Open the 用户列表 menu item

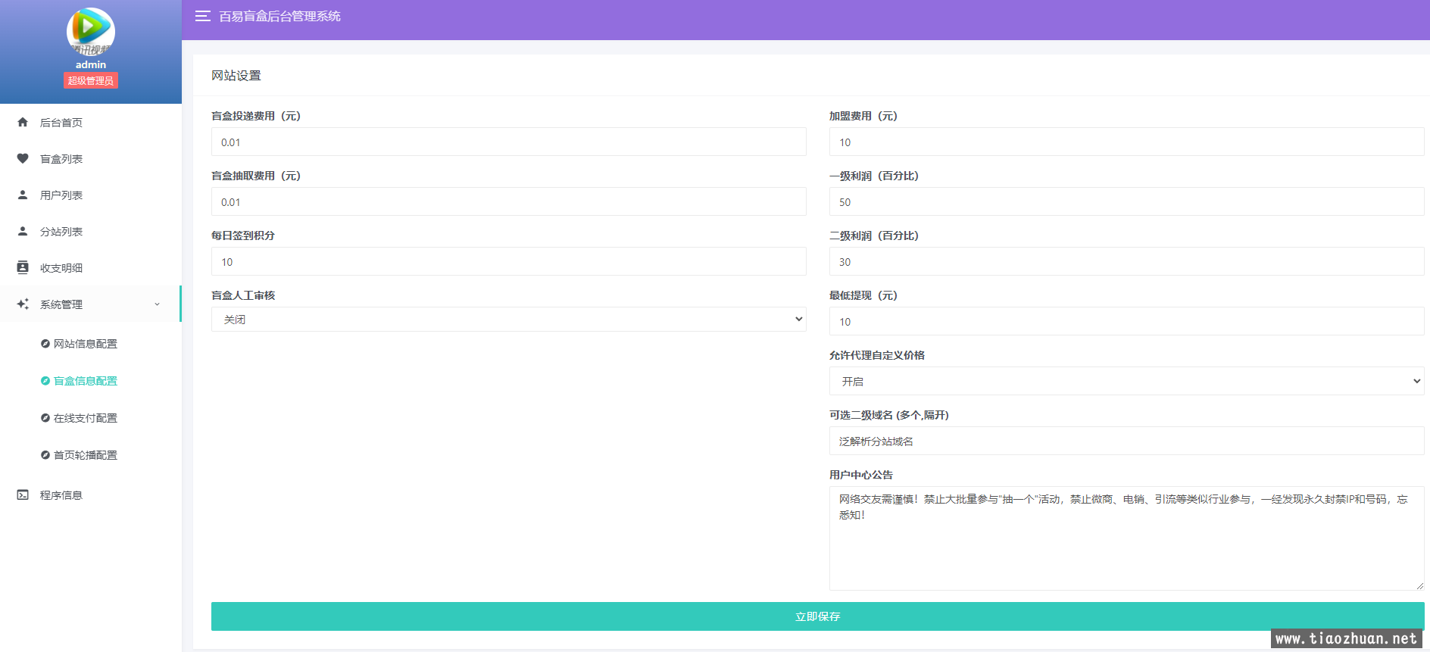pyautogui.click(x=91, y=195)
